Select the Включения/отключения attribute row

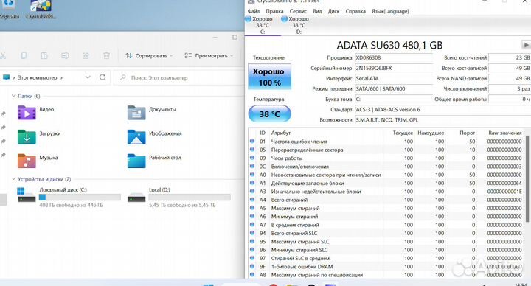(386, 167)
